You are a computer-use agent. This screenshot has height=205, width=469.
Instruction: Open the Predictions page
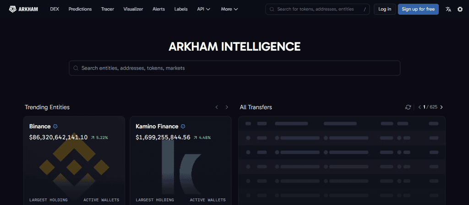[x=80, y=9]
